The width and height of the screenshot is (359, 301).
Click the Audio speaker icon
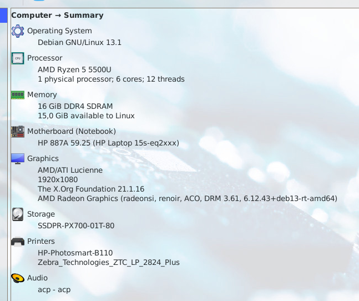18,278
